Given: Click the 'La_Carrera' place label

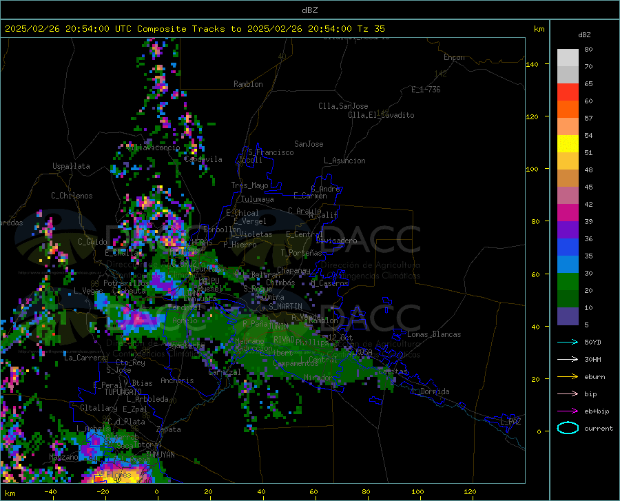Looking at the screenshot, I should click(x=85, y=358).
